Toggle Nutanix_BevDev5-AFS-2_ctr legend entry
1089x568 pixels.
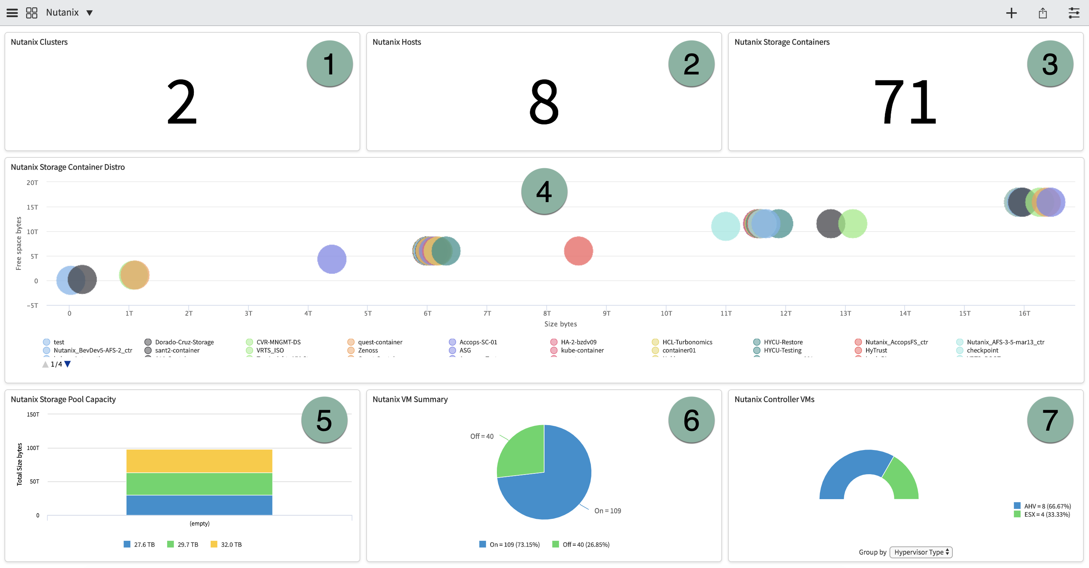click(x=87, y=350)
